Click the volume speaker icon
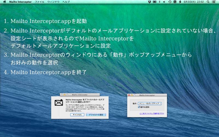Screen dimensions: 219x137 [164, 2]
